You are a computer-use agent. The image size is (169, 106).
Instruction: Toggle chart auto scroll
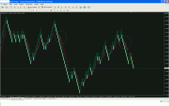click(x=73, y=7)
